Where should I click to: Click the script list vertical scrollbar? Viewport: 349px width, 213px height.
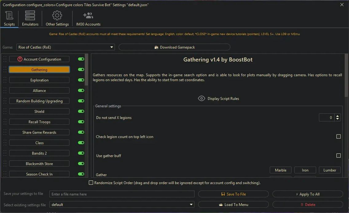(86, 70)
